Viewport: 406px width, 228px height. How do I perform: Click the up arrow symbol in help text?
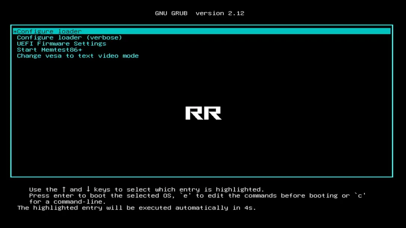tap(64, 189)
